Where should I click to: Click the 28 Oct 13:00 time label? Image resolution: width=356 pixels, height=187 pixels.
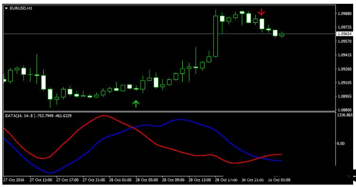point(200,180)
